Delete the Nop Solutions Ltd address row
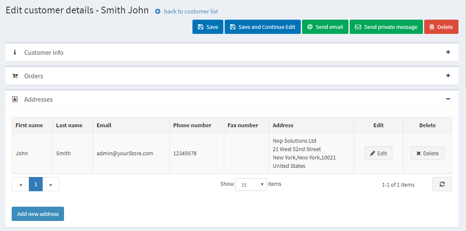This screenshot has width=466, height=231. click(427, 153)
